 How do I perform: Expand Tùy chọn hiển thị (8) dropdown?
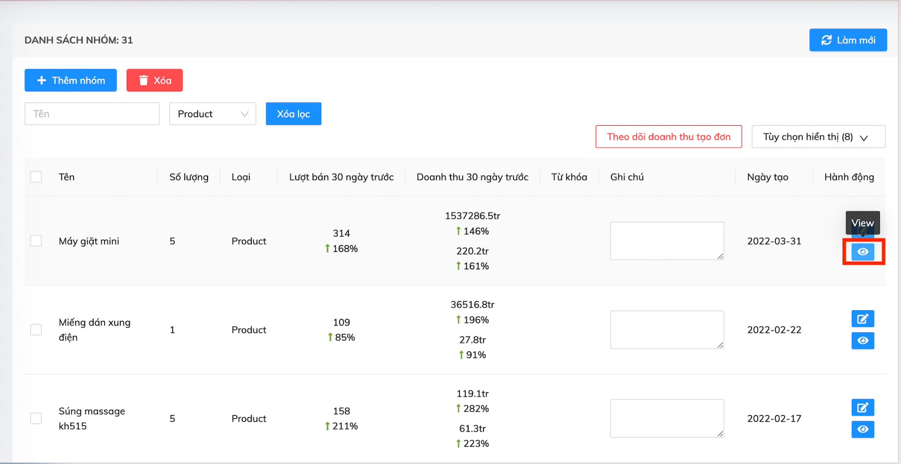tap(818, 137)
